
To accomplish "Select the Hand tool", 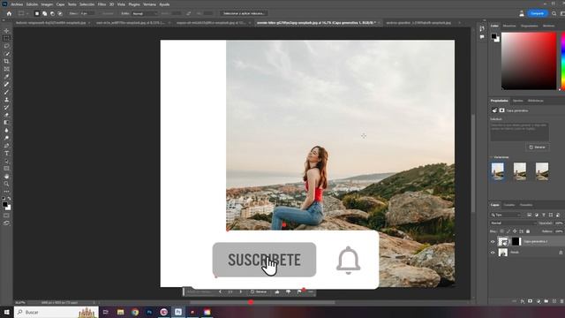I will coord(6,177).
